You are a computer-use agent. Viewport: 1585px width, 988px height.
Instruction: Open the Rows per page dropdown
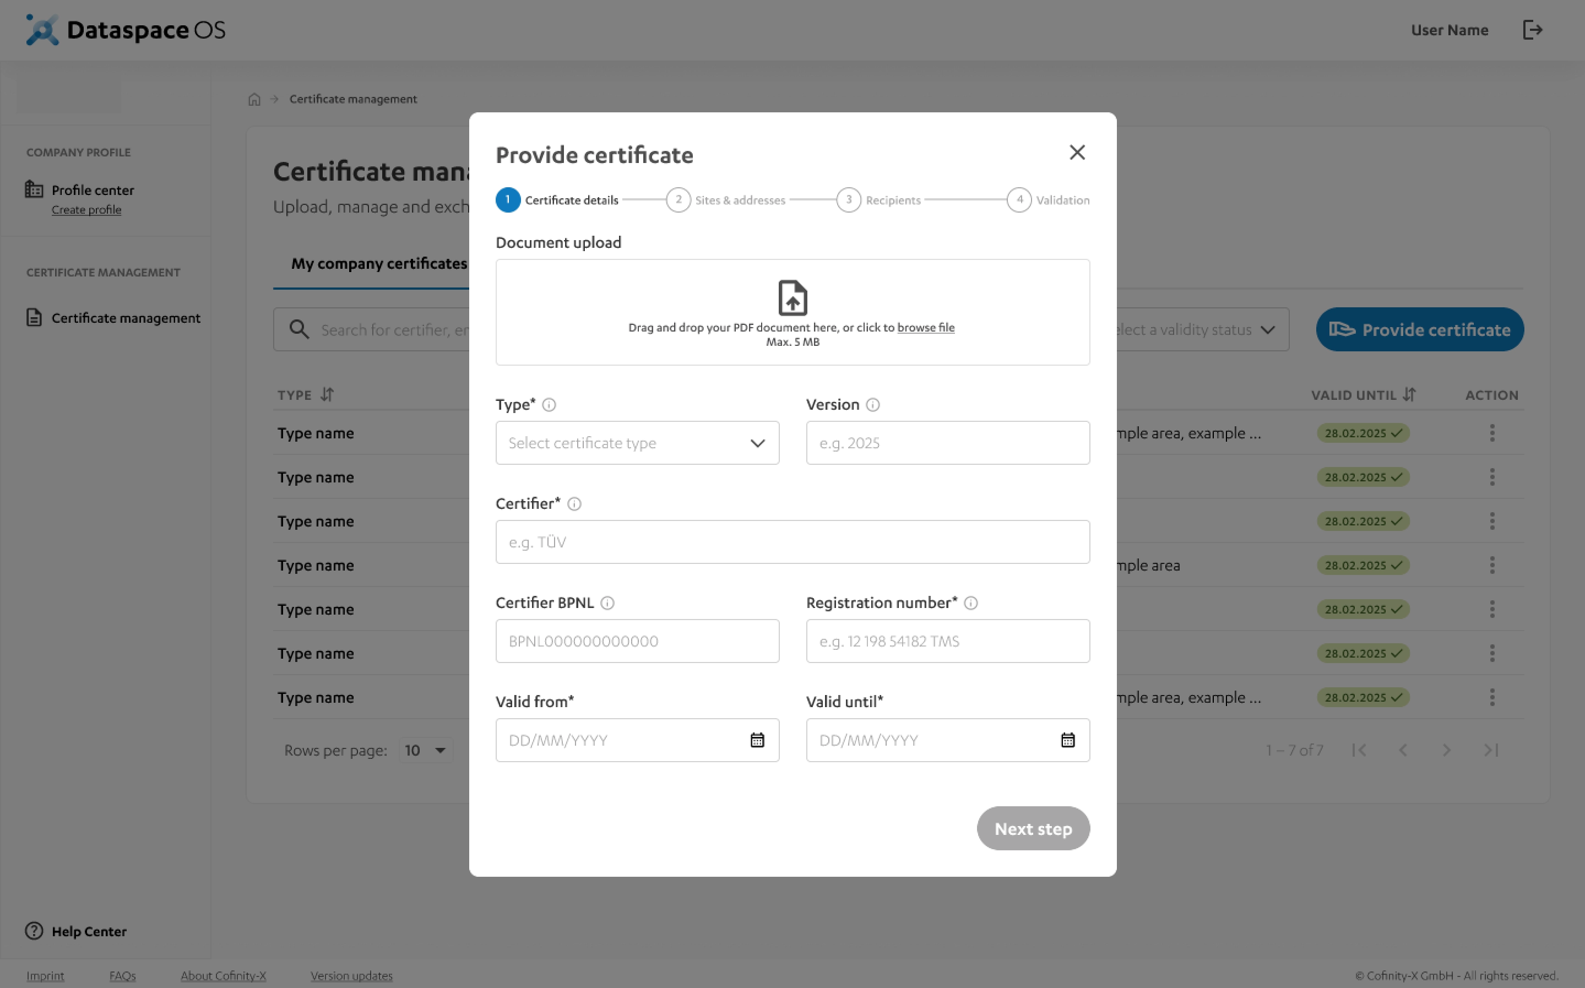pos(426,750)
